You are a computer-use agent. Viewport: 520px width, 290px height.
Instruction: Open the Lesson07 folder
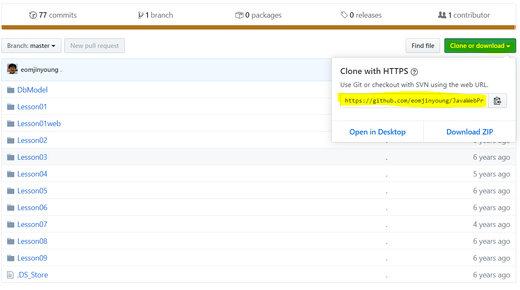[x=32, y=224]
